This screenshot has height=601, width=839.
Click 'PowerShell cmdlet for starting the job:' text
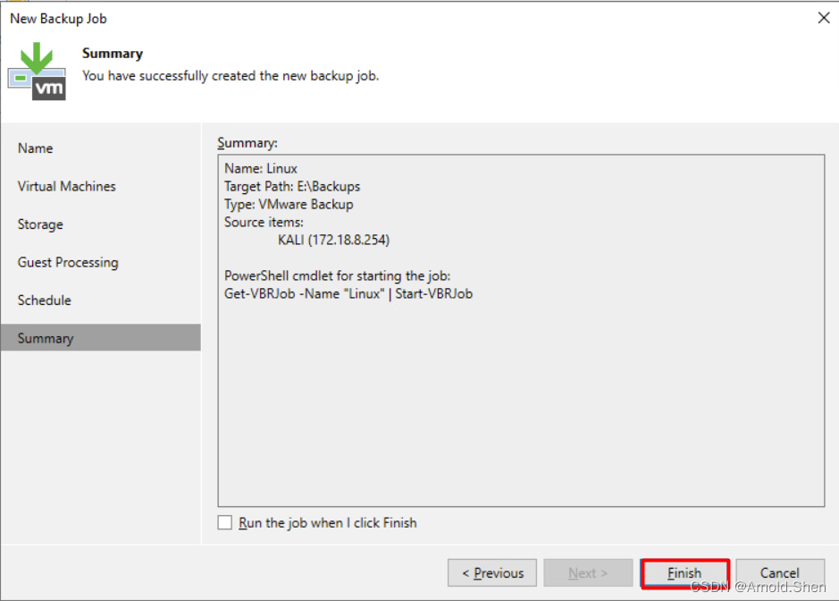point(337,275)
